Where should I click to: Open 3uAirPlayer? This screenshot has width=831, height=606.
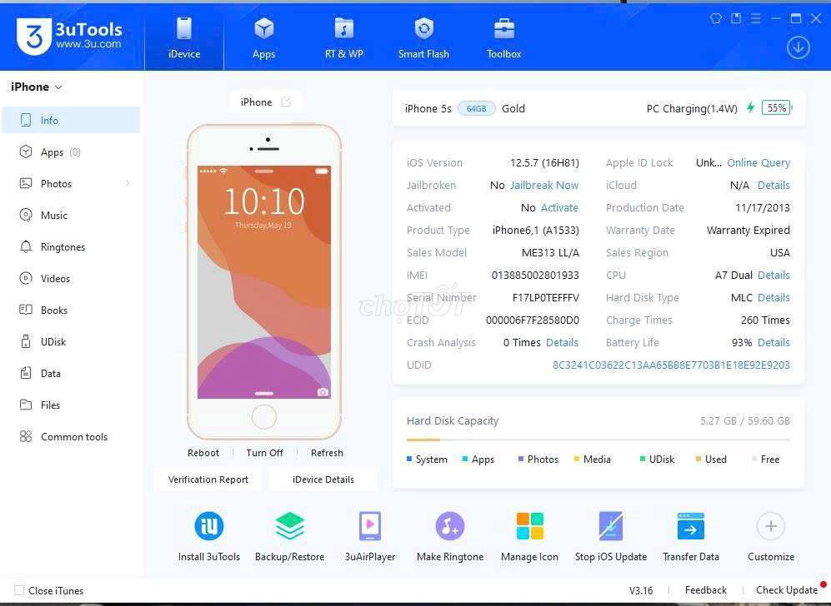pyautogui.click(x=369, y=533)
